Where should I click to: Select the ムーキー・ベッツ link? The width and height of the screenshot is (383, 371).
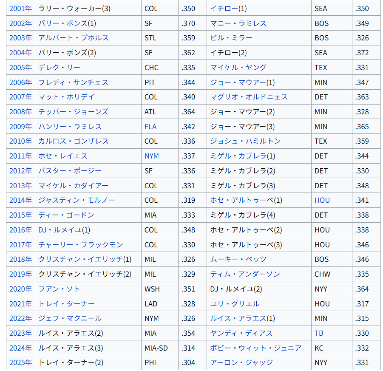238,259
